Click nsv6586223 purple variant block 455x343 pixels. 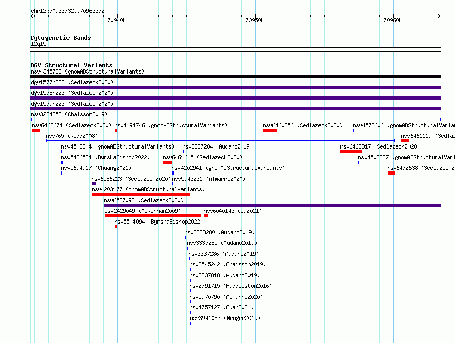[x=94, y=184]
